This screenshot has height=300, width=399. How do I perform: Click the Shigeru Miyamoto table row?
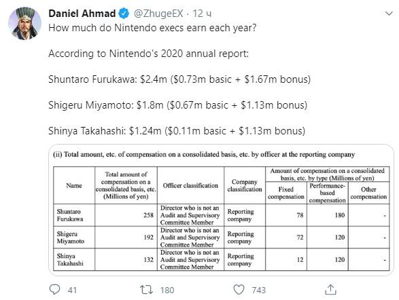tap(222, 238)
